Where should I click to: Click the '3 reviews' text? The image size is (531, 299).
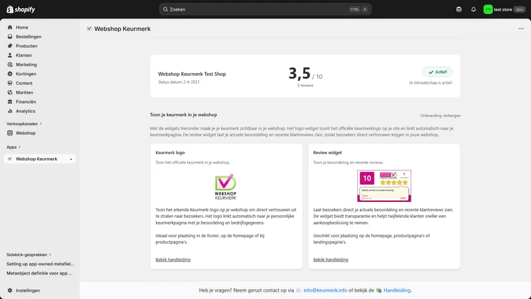click(305, 86)
